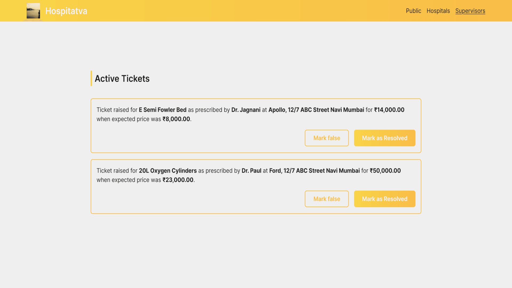Image resolution: width=512 pixels, height=288 pixels.
Task: Click the Hospitatva logo image
Action: tap(33, 11)
